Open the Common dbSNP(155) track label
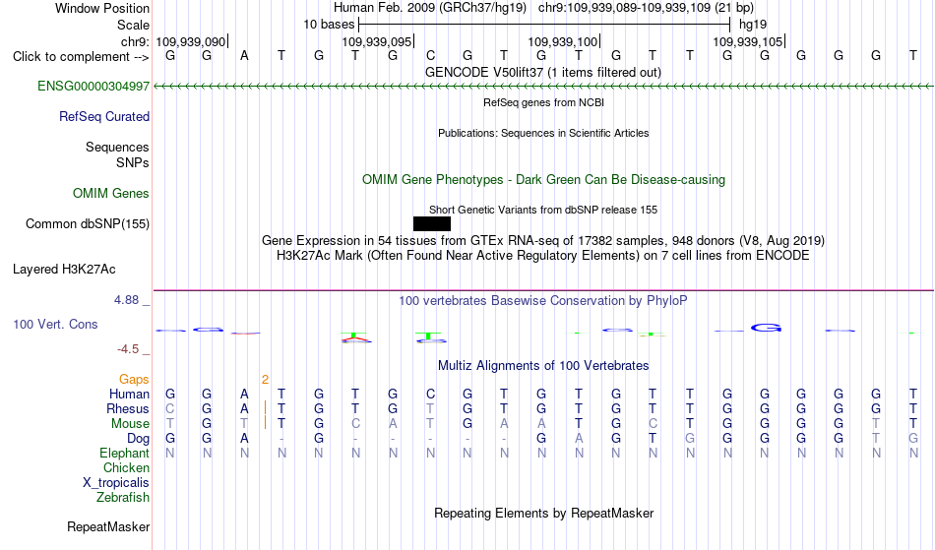Screen dimensions: 935x550 (x=87, y=224)
